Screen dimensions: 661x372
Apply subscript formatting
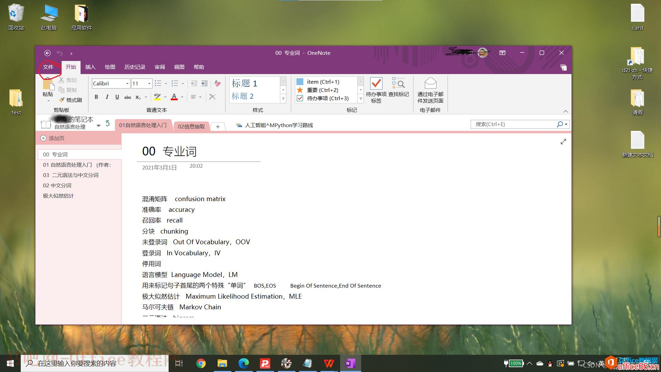point(138,97)
